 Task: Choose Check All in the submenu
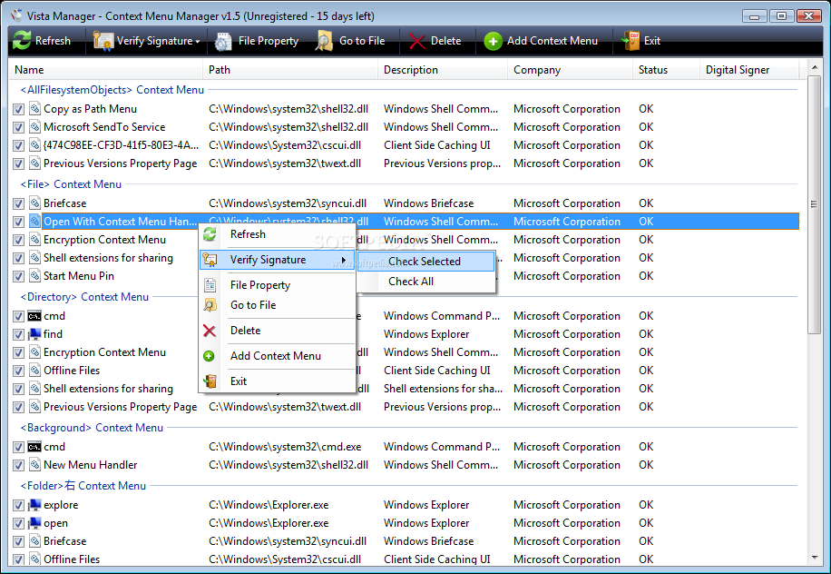(x=426, y=282)
